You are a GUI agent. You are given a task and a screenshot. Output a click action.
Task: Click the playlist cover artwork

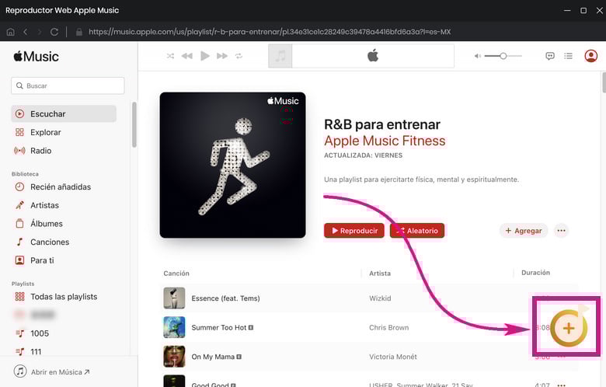232,165
